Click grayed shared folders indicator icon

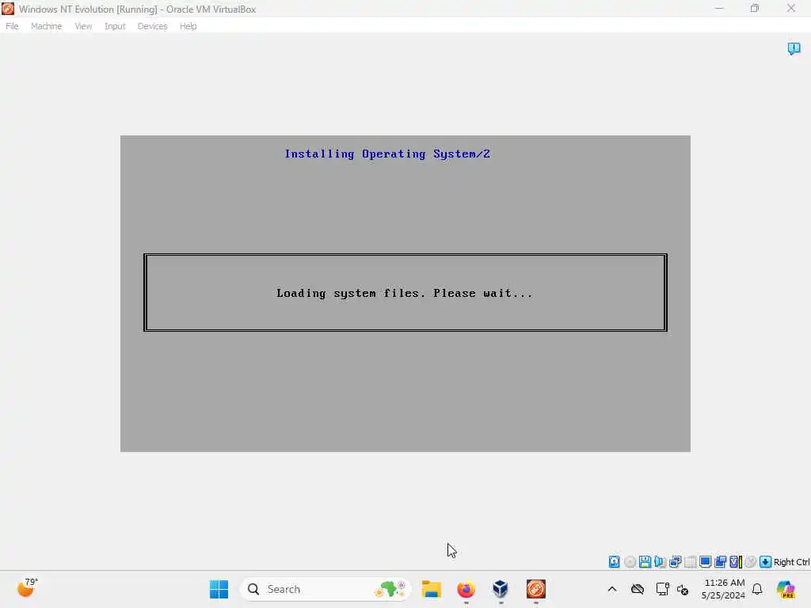pos(690,561)
